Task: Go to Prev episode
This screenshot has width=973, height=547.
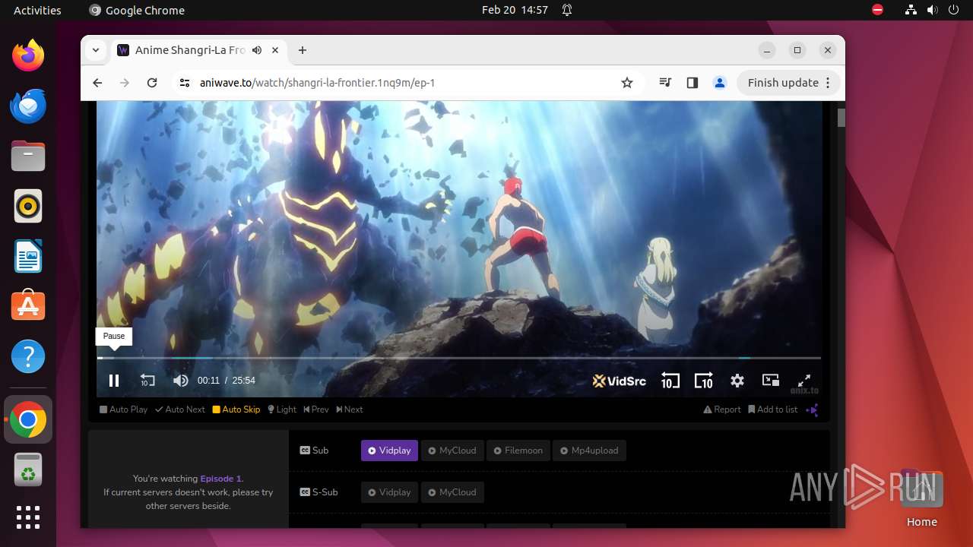Action: point(316,409)
